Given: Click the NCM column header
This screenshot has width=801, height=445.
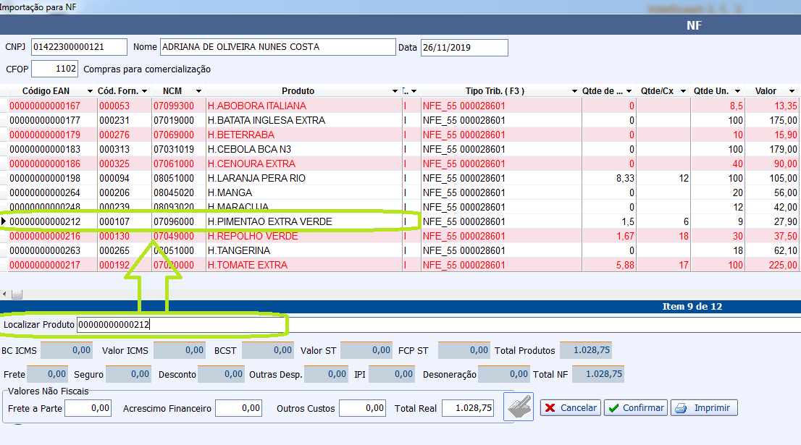Looking at the screenshot, I should click(x=172, y=91).
